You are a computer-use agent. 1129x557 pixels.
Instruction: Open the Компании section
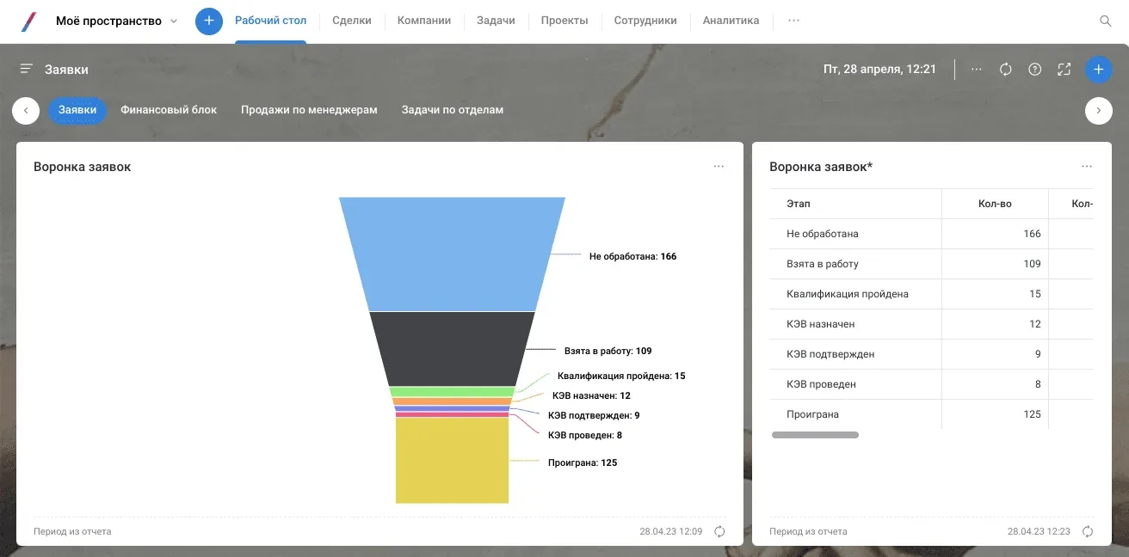424,21
